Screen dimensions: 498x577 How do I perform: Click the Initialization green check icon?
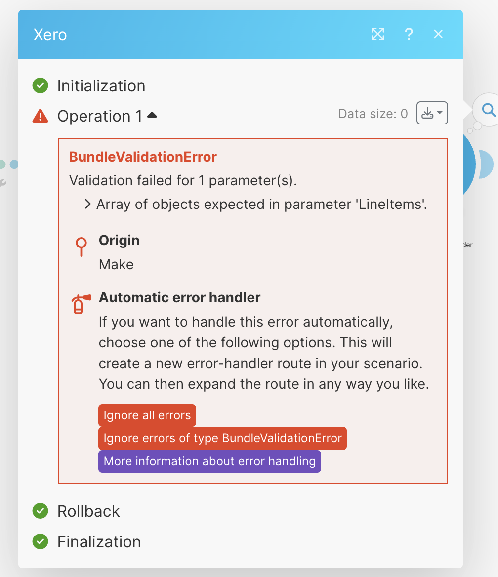point(40,86)
